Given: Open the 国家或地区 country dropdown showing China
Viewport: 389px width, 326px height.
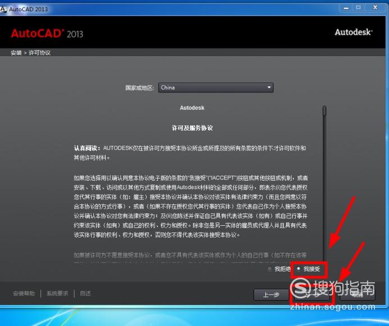Looking at the screenshot, I should 216,87.
